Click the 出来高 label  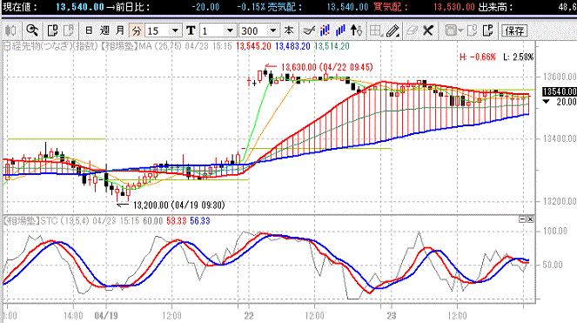pyautogui.click(x=495, y=7)
